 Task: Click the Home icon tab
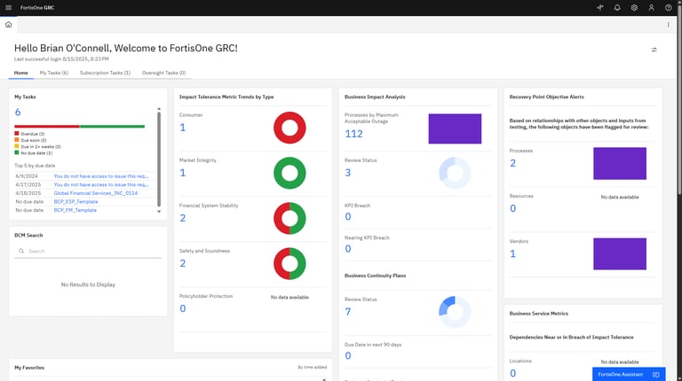pos(8,25)
